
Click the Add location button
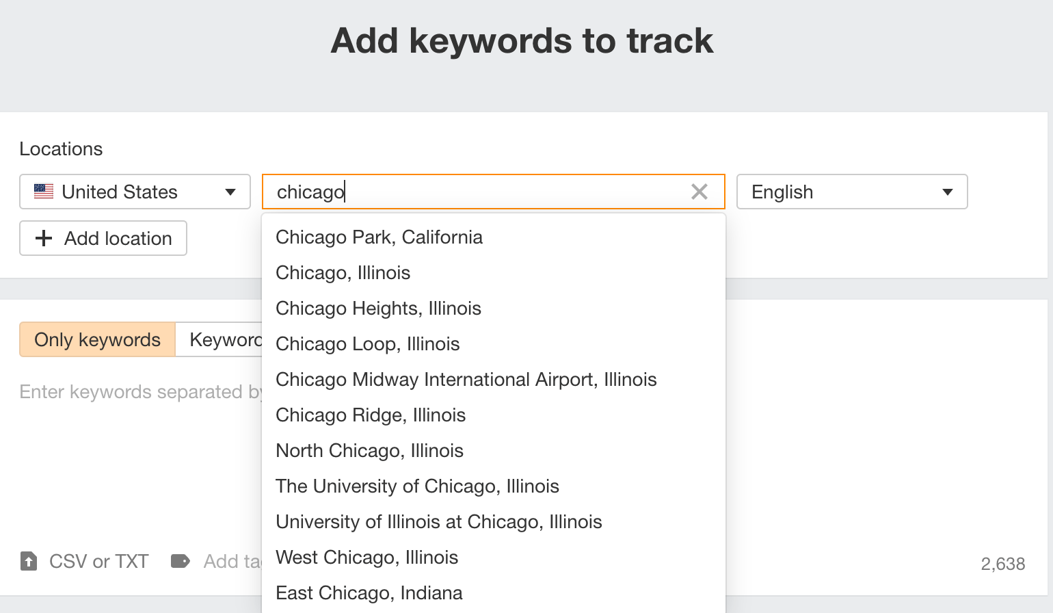point(103,238)
